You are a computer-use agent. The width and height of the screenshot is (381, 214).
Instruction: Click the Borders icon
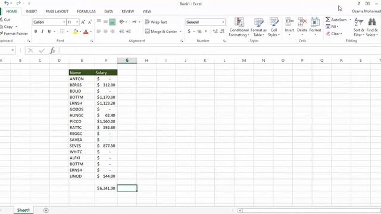pyautogui.click(x=62, y=32)
